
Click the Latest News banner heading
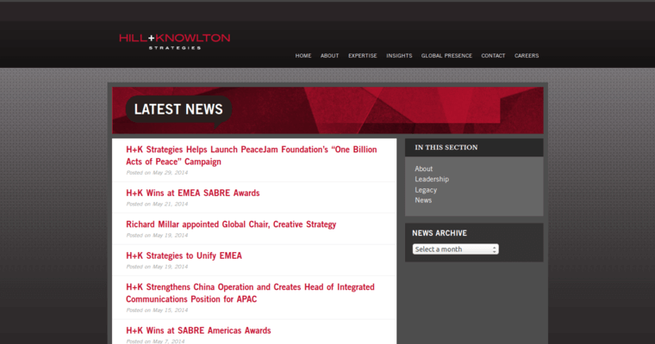178,109
